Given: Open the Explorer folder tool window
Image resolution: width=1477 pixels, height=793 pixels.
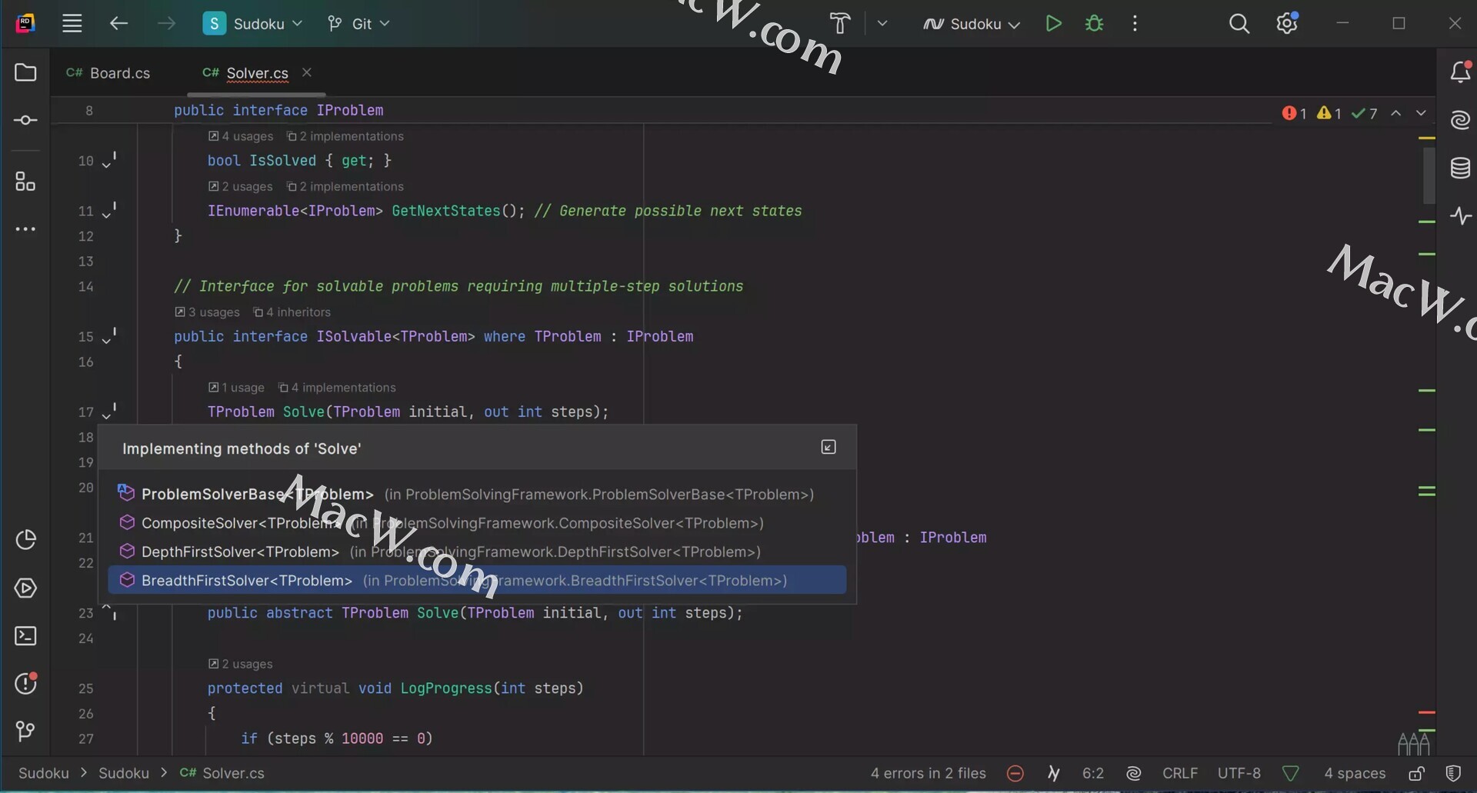Looking at the screenshot, I should tap(25, 73).
